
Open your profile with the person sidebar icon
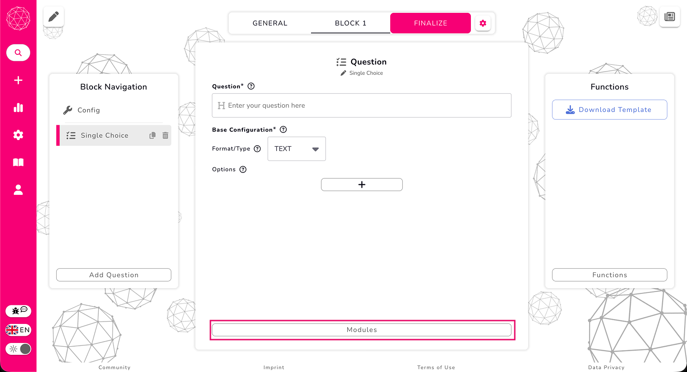pyautogui.click(x=18, y=190)
